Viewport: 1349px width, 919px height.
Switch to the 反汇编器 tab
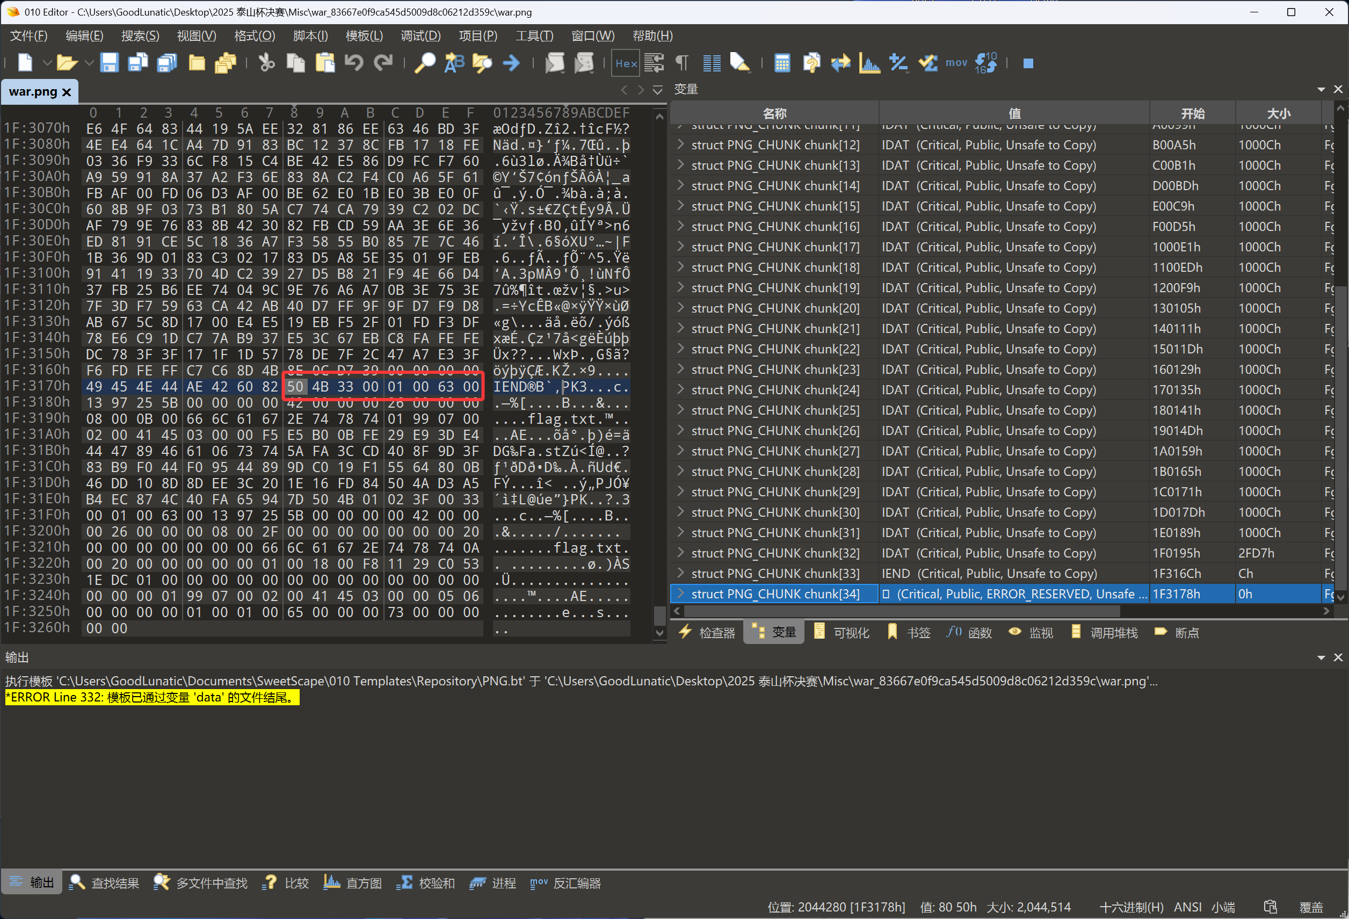(565, 883)
